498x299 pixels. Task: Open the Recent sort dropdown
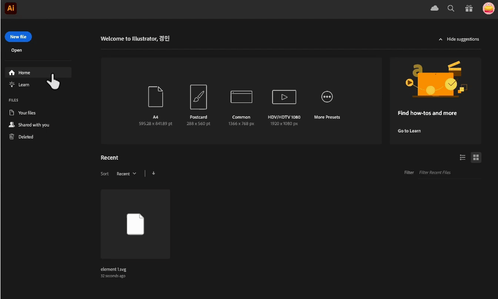(x=126, y=174)
